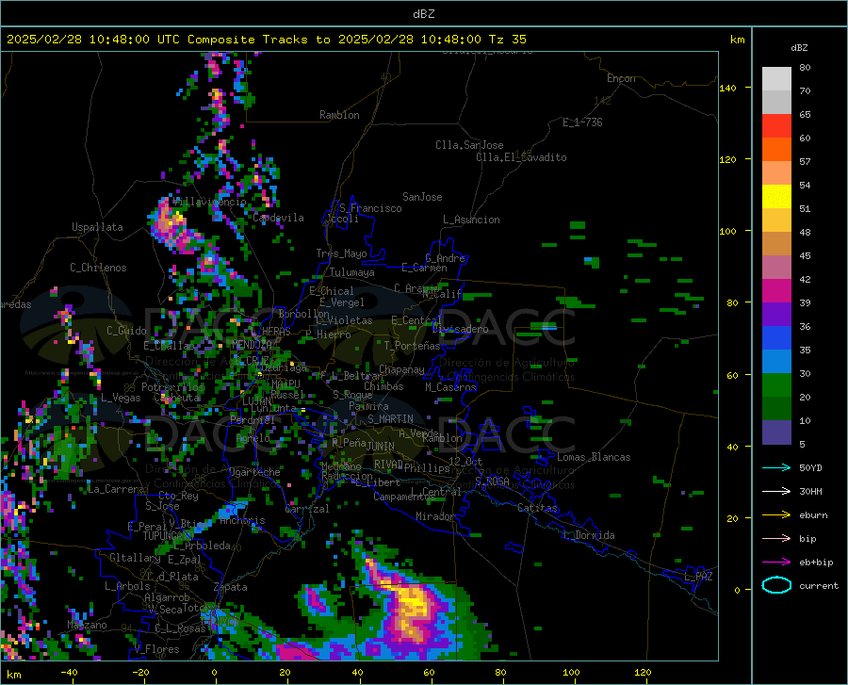The height and width of the screenshot is (685, 848).
Task: Click the 45 dBZ brown-orange legend swatch
Action: coord(776,244)
